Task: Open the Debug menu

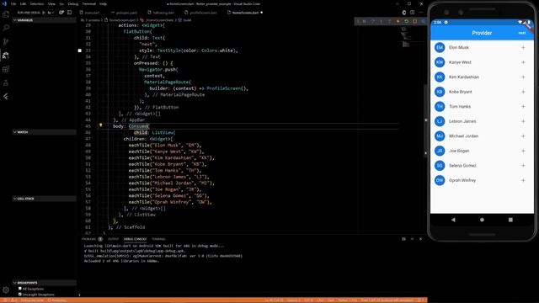Action: [73, 3]
